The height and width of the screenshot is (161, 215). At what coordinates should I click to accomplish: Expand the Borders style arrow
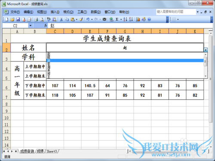178,19
